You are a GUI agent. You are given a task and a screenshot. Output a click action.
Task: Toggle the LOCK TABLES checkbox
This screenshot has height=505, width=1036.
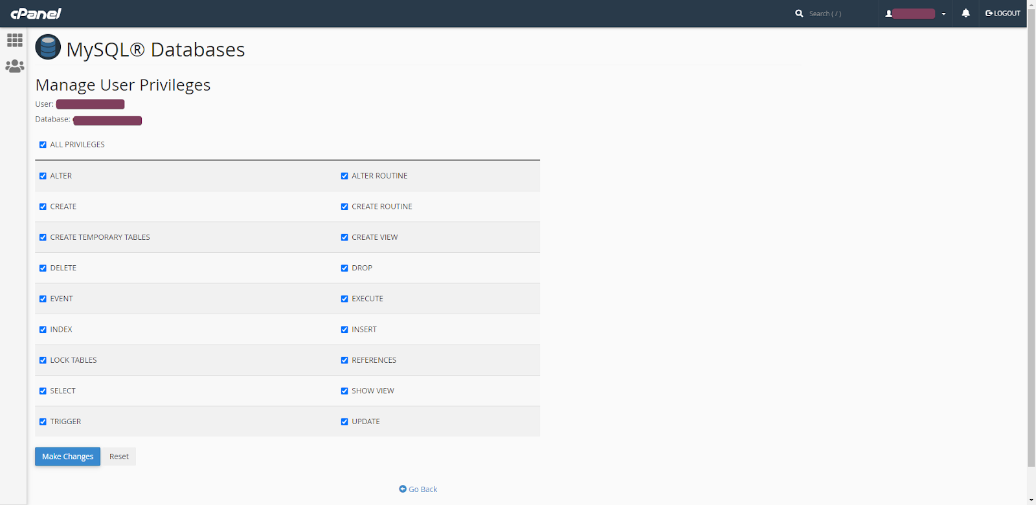[43, 360]
